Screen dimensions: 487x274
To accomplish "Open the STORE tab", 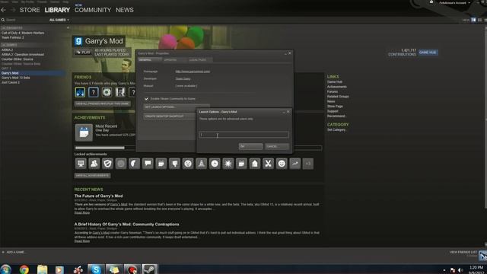I will click(x=30, y=10).
